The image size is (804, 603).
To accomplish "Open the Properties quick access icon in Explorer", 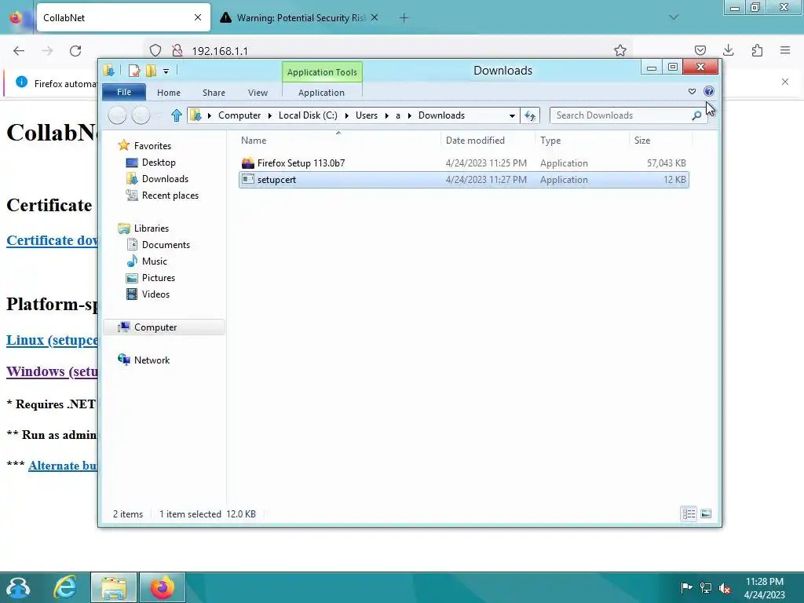I will [134, 71].
